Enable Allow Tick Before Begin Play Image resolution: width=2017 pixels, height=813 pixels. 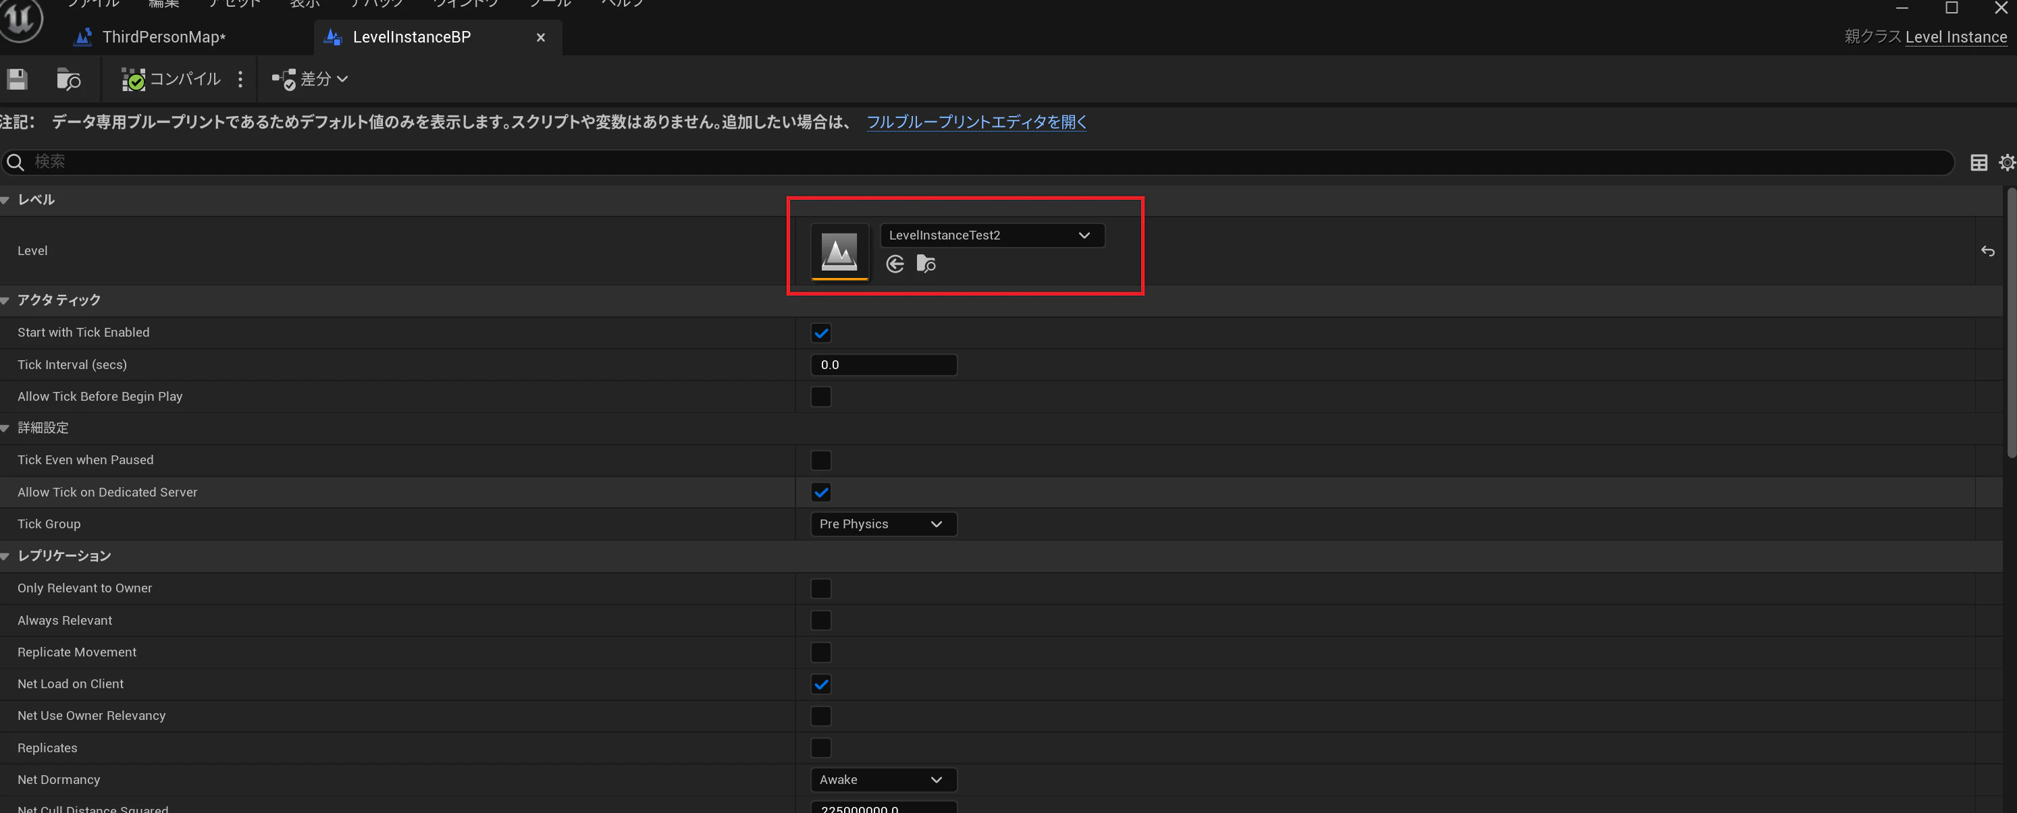(x=820, y=397)
